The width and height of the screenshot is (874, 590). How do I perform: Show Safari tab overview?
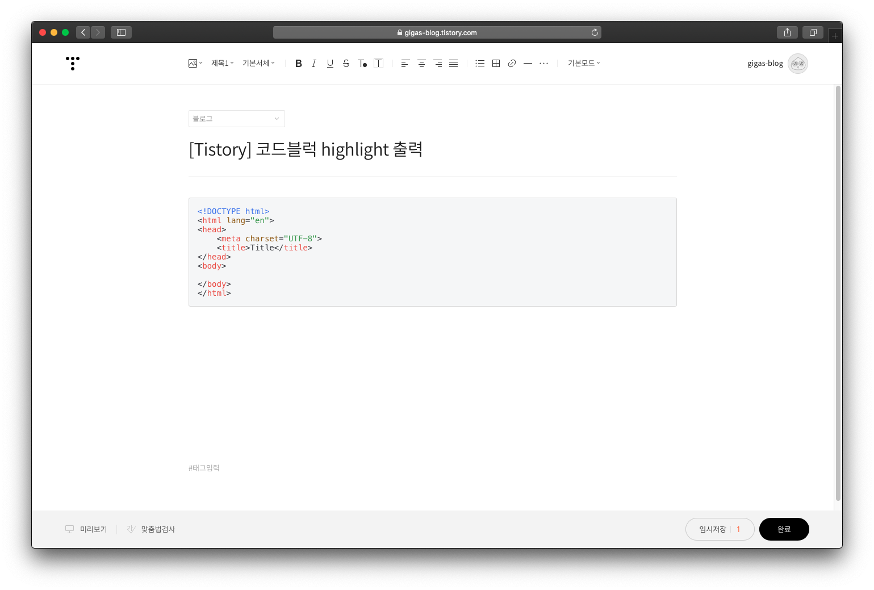pyautogui.click(x=813, y=32)
